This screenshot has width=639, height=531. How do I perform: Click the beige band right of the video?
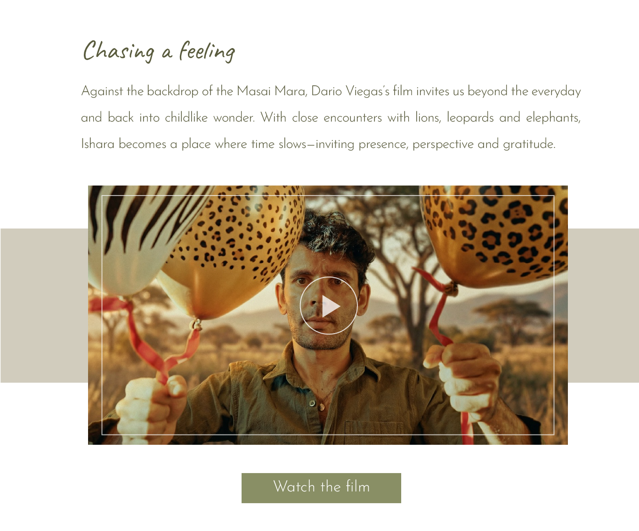tap(603, 305)
